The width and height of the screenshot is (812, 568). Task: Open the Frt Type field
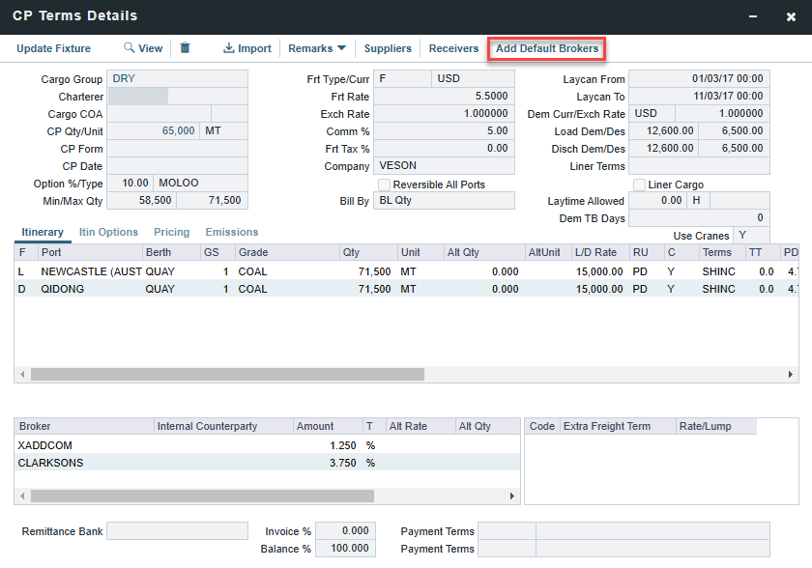401,79
